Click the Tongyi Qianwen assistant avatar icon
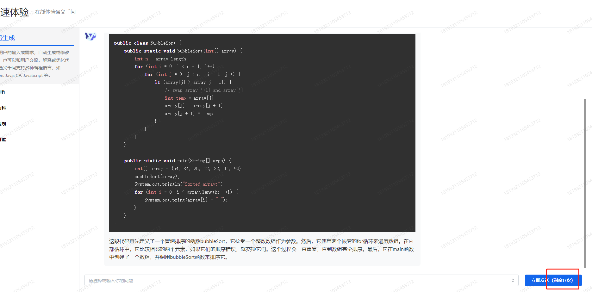This screenshot has width=592, height=292. coord(90,36)
